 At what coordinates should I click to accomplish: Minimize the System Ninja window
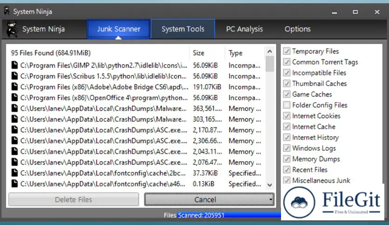pos(335,12)
